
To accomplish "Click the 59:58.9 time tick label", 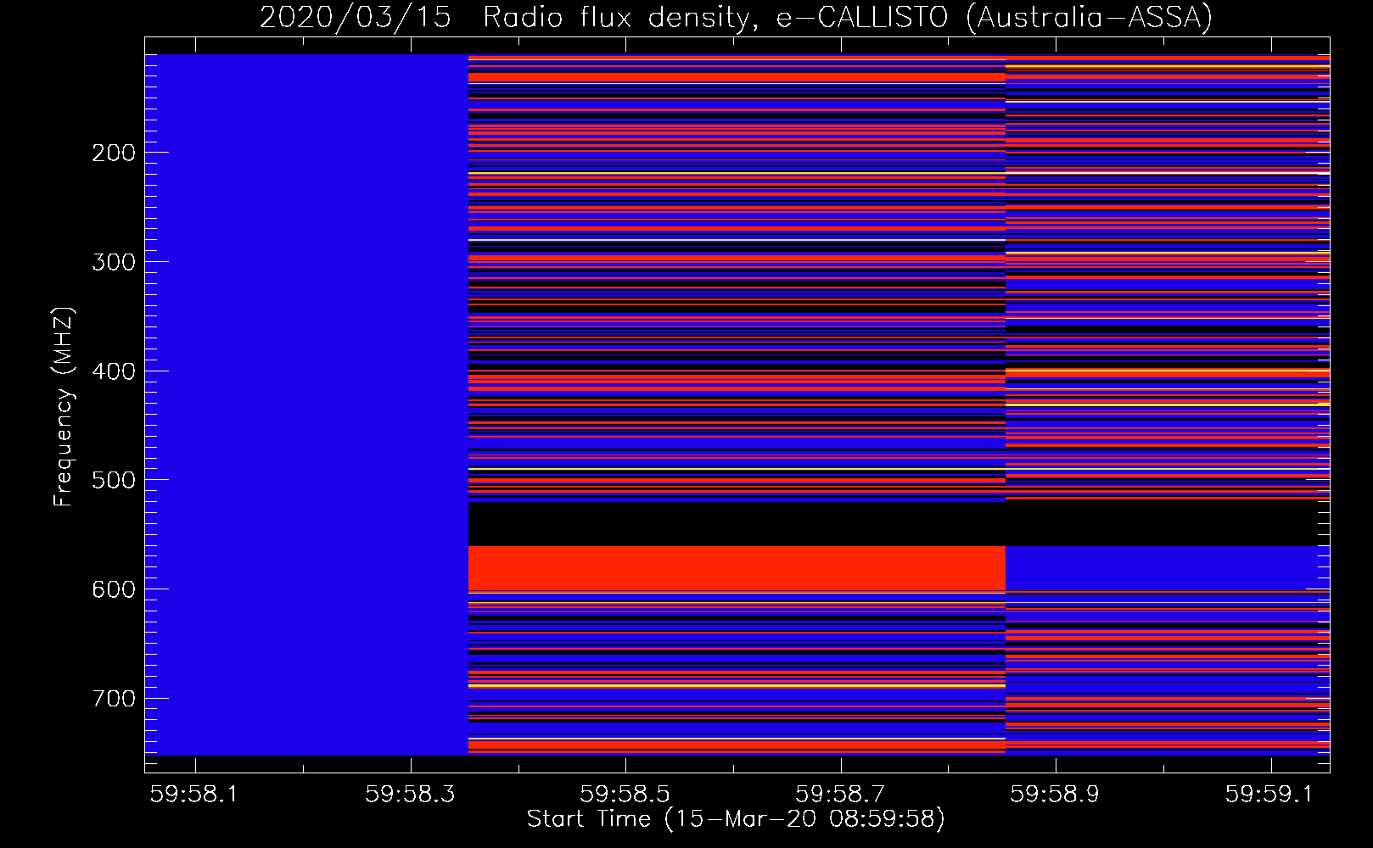I will point(1055,794).
